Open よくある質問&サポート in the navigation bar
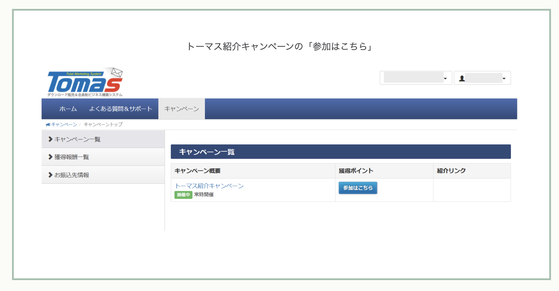The height and width of the screenshot is (291, 559). [x=120, y=109]
